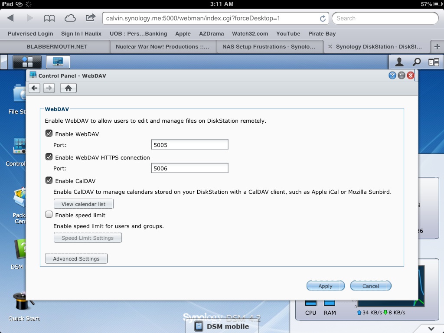
Task: Reload the page with refresh icon
Action: (x=323, y=18)
